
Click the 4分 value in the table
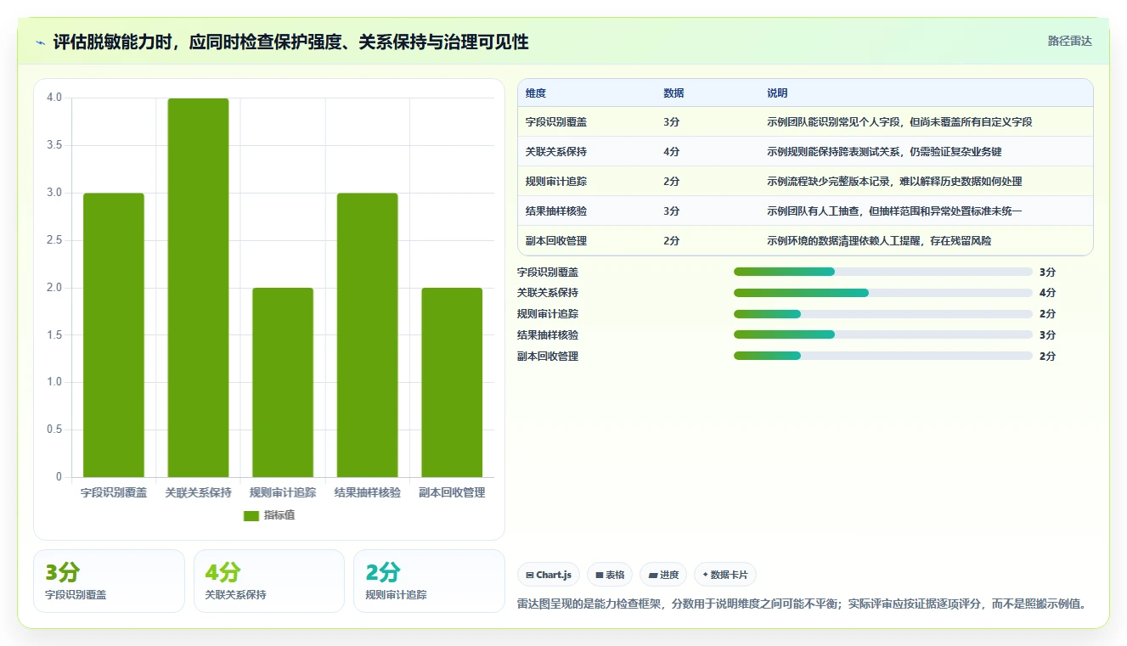tap(671, 152)
